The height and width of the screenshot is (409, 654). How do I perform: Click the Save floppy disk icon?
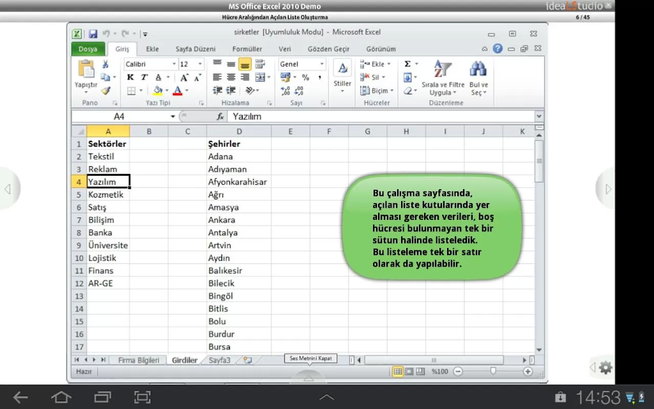coord(93,34)
